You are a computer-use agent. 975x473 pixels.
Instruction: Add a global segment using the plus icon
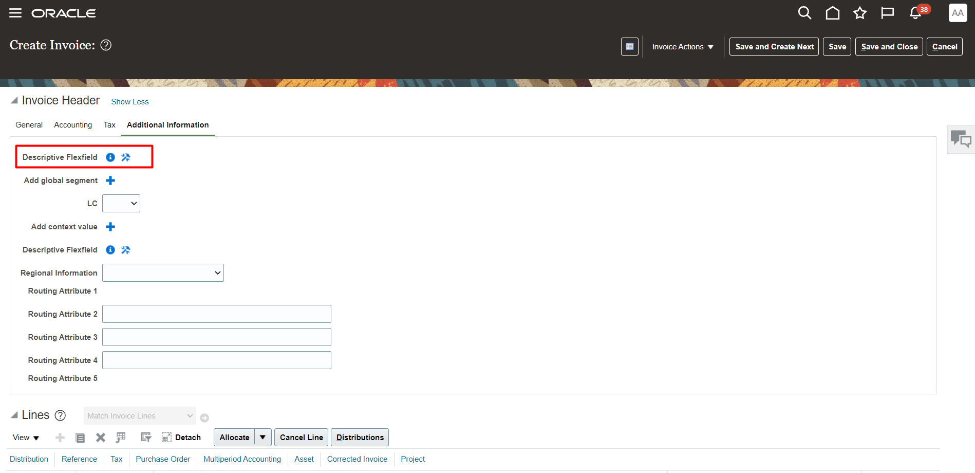pyautogui.click(x=110, y=180)
